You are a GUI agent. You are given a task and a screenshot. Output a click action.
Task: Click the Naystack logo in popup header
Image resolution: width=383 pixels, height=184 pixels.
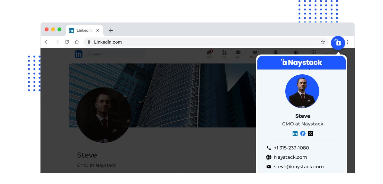point(301,63)
